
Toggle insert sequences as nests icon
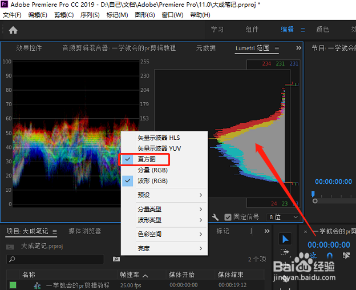pos(313,255)
